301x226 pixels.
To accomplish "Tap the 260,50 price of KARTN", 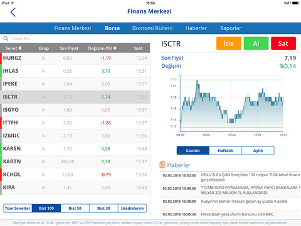I will click(68, 161).
